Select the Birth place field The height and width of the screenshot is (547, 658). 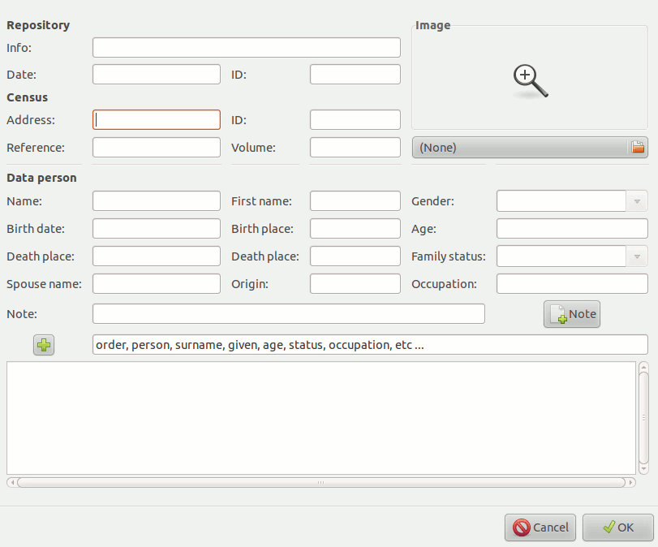355,229
